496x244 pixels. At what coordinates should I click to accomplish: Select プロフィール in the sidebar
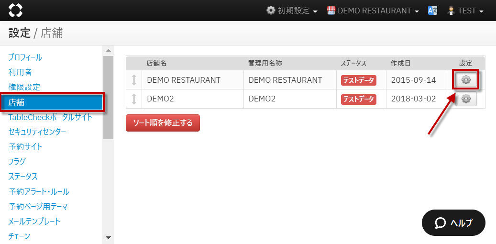25,57
